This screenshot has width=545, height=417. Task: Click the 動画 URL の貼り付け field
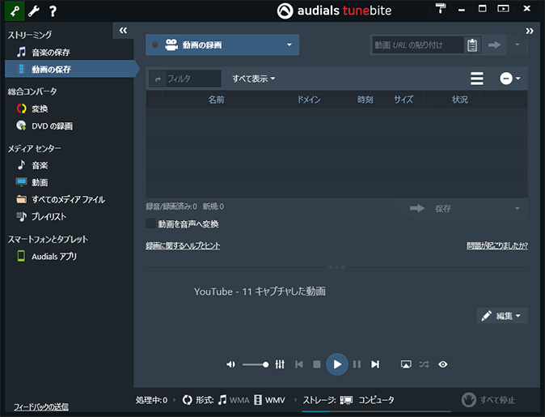coord(418,45)
